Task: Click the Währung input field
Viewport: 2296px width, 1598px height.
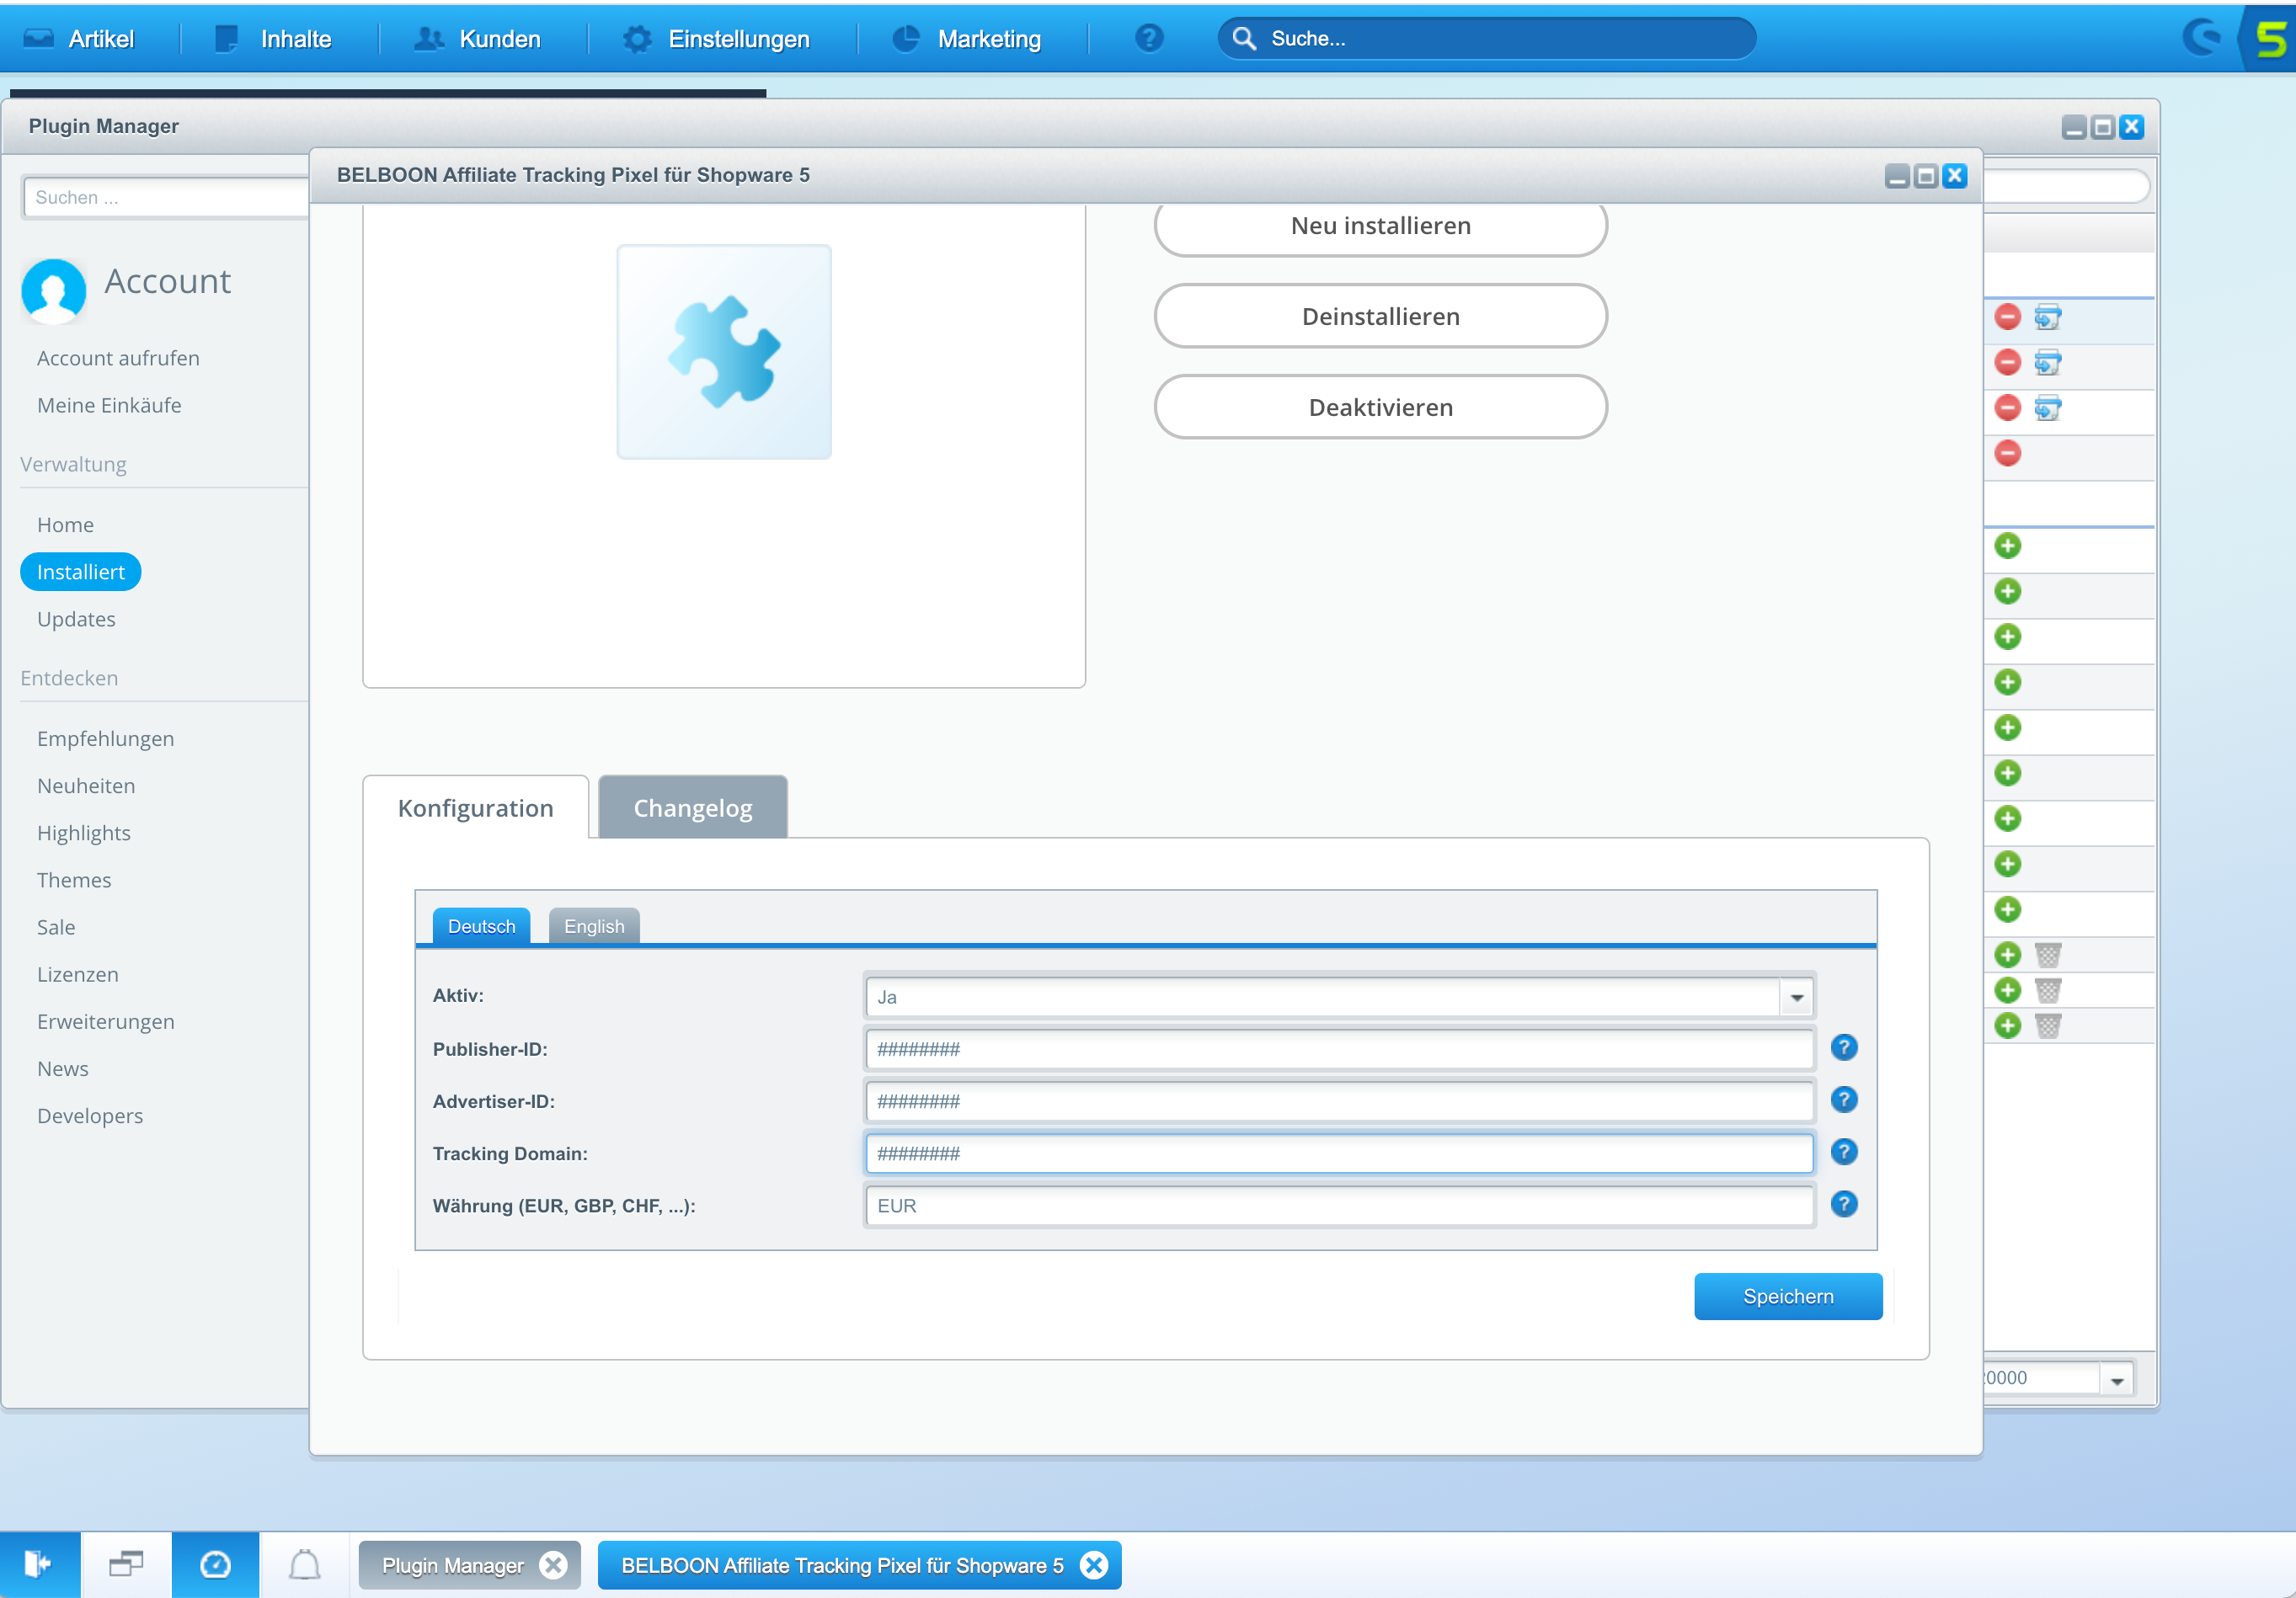Action: [1339, 1206]
